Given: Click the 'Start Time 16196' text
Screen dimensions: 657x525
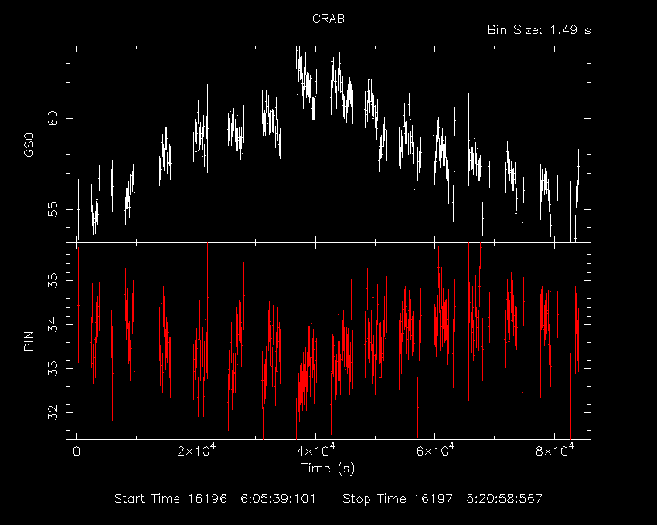Looking at the screenshot, I should [171, 499].
